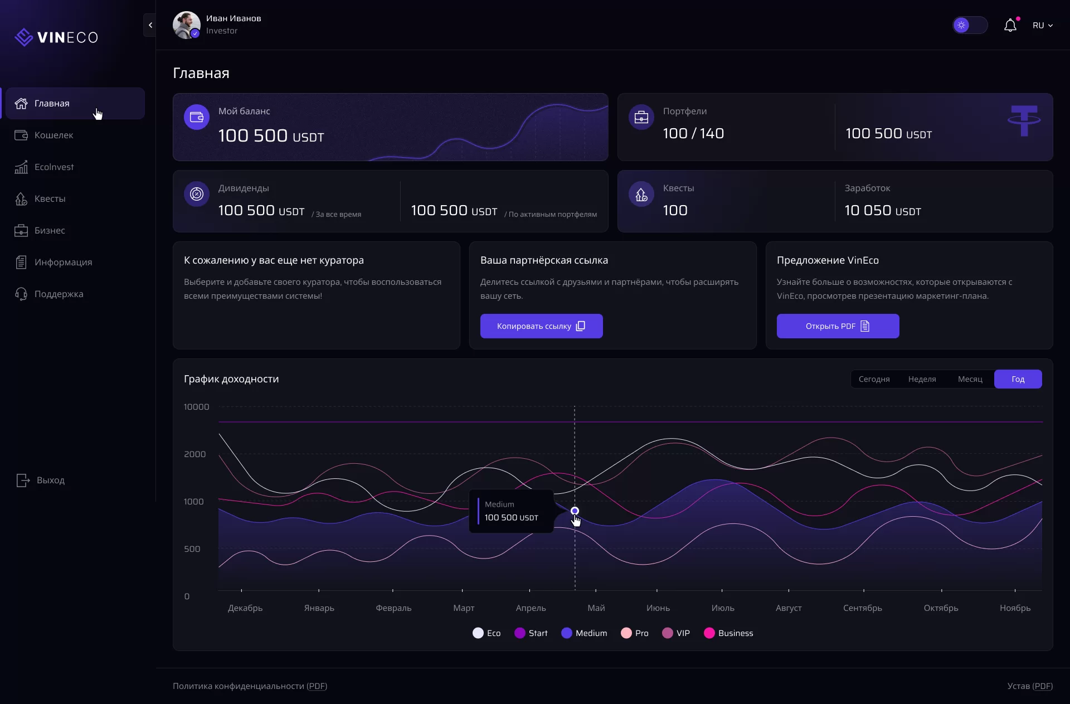The width and height of the screenshot is (1070, 704).
Task: Click the Tether symbol icon in portfolio card
Action: pos(1024,120)
